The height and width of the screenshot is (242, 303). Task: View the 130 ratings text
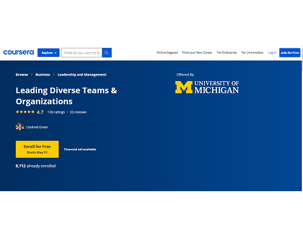click(x=56, y=112)
